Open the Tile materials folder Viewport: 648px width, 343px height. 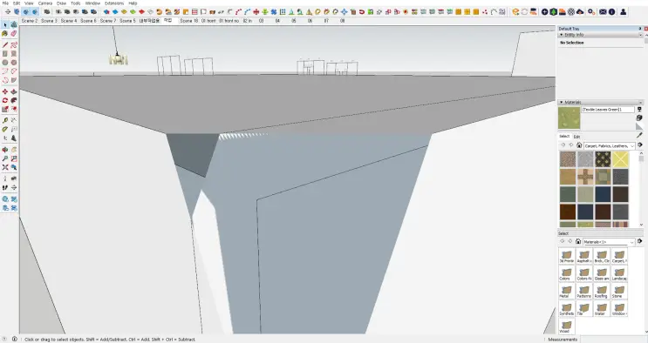[583, 309]
